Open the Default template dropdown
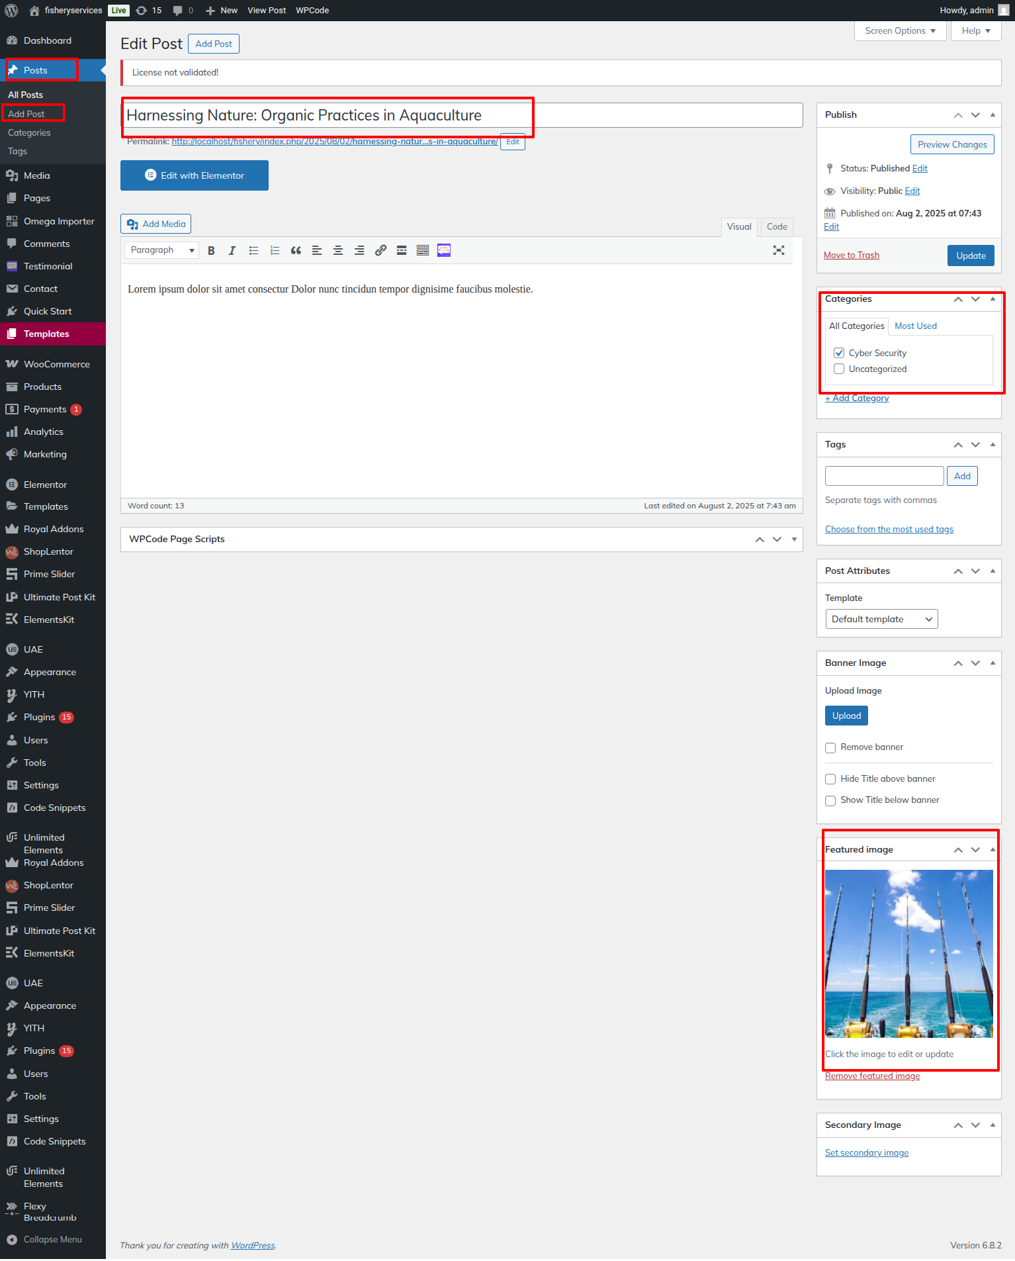Image resolution: width=1015 pixels, height=1261 pixels. pyautogui.click(x=881, y=619)
